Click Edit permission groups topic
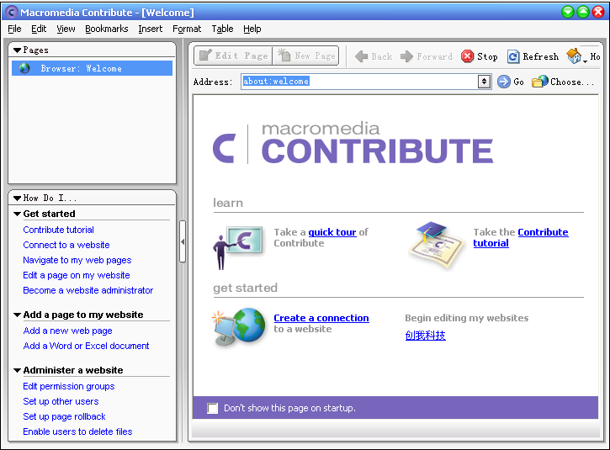This screenshot has width=610, height=450. click(69, 387)
